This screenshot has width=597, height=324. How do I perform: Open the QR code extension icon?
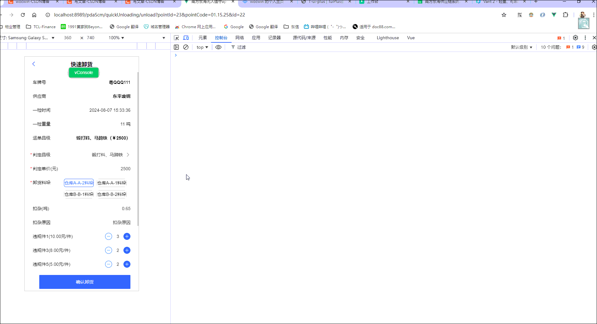(x=520, y=15)
